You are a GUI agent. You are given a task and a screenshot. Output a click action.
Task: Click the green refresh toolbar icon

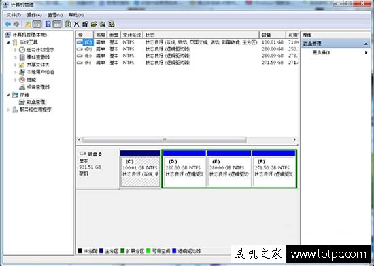pos(68,24)
